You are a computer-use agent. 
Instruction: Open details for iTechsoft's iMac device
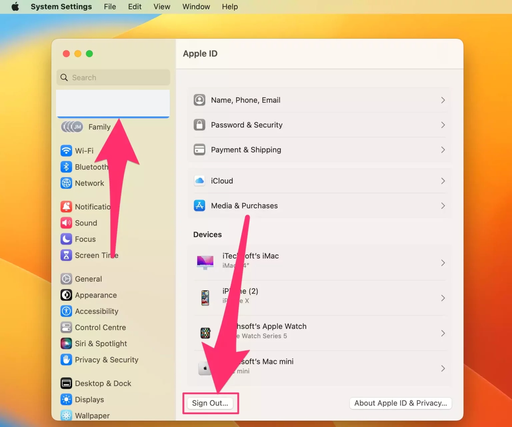(x=319, y=262)
